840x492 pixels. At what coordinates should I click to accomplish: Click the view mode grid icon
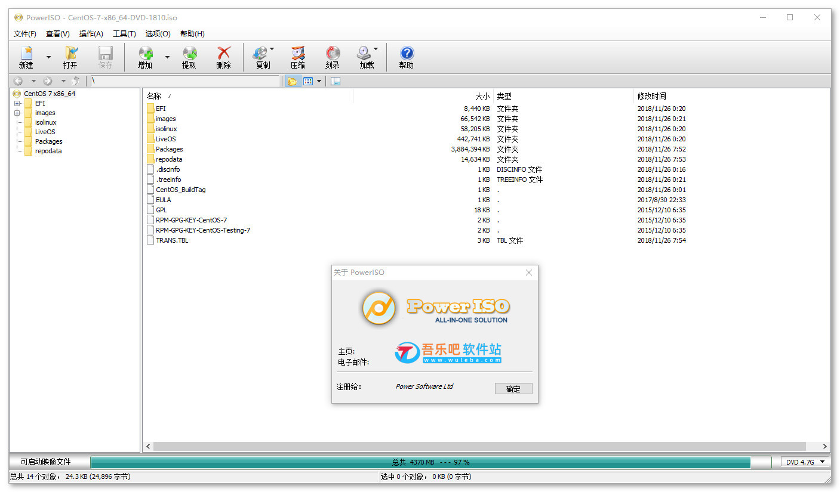[308, 81]
